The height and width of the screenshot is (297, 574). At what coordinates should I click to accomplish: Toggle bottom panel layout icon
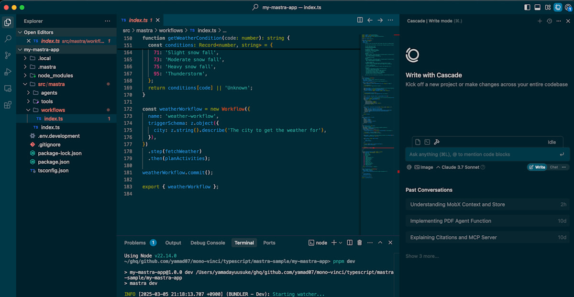[x=537, y=7]
